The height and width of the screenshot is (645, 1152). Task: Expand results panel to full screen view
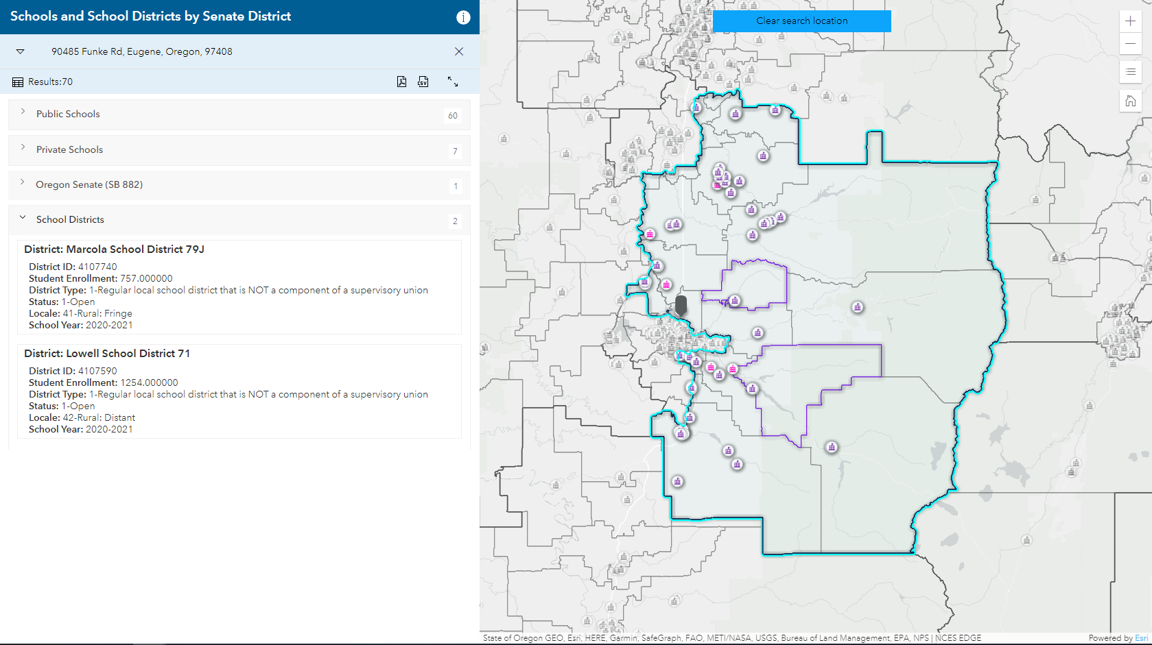(452, 82)
